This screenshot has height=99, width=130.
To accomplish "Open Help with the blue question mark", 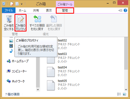I will [125, 10].
